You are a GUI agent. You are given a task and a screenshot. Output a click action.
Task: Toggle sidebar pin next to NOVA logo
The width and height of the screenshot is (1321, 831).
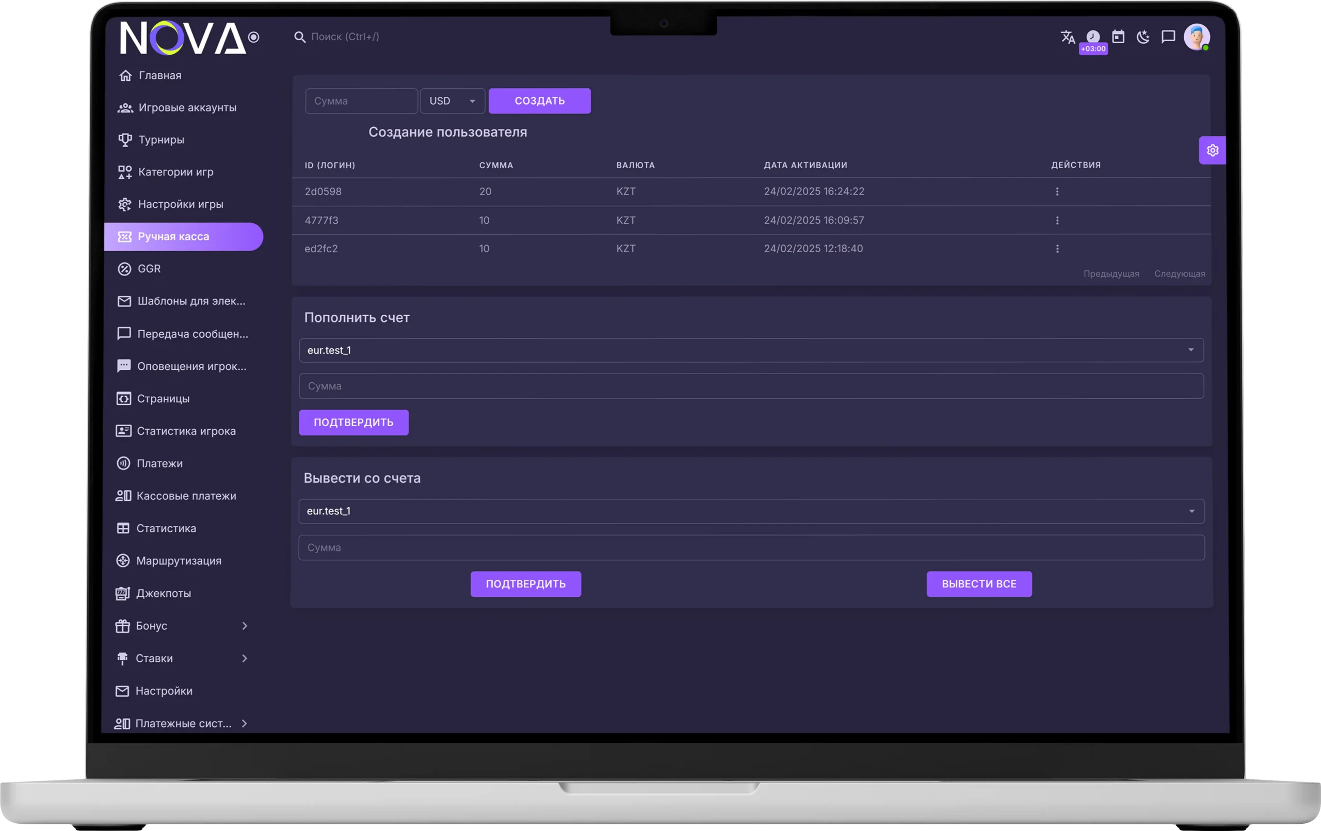point(253,37)
